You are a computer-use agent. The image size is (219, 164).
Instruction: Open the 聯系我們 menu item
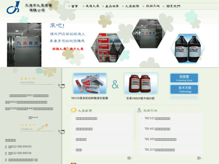click(x=173, y=6)
